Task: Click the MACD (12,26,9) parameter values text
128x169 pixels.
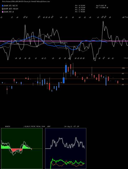Action: [34, 126]
